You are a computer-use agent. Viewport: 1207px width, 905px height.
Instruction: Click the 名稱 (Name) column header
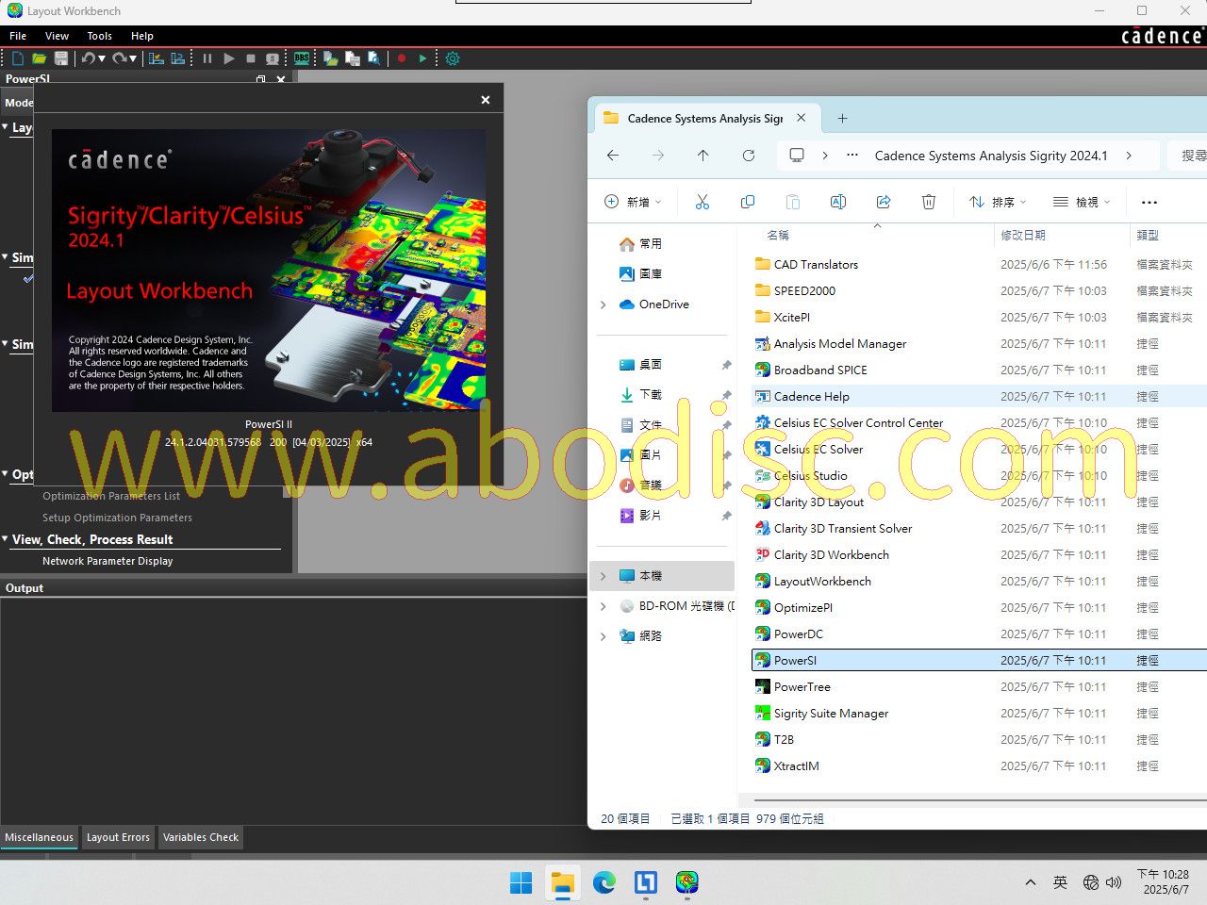pos(778,235)
